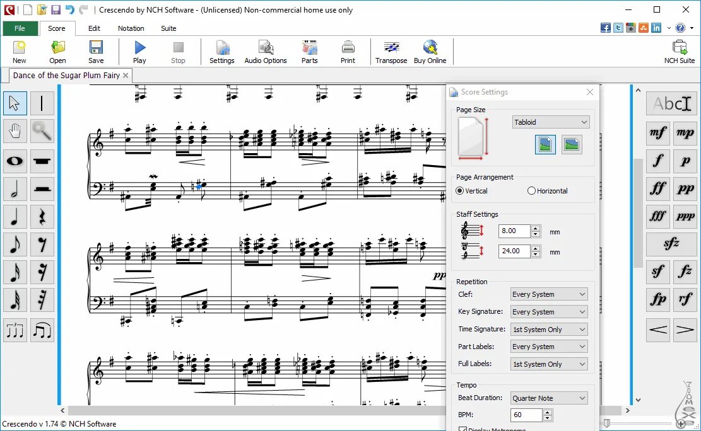The height and width of the screenshot is (431, 701).
Task: Open Audio Options from toolbar
Action: pyautogui.click(x=266, y=52)
